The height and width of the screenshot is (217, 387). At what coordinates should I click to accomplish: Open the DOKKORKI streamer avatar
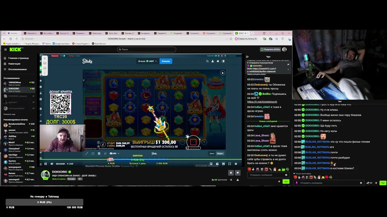[45, 175]
